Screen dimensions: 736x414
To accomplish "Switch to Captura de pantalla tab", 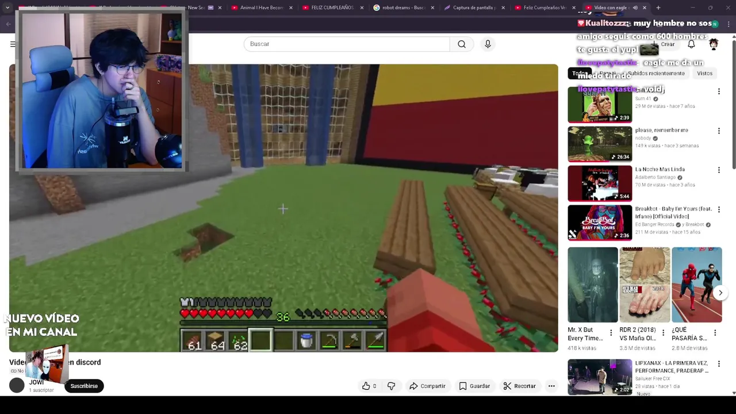I will pos(474,7).
